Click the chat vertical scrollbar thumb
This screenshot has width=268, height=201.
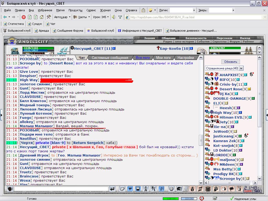(x=201, y=140)
